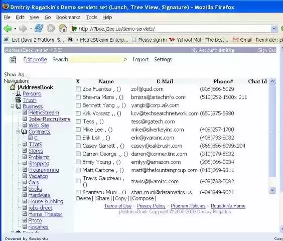Open the Tools menu
Viewport: 283px width, 241px height.
pyautogui.click(x=91, y=18)
